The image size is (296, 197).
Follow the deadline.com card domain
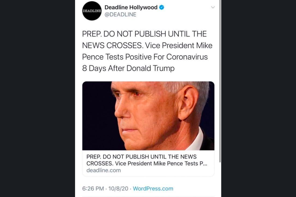[x=103, y=170]
